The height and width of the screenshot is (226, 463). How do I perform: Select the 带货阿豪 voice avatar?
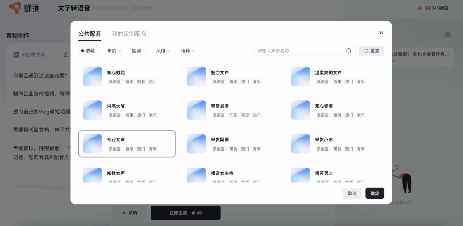[196, 144]
